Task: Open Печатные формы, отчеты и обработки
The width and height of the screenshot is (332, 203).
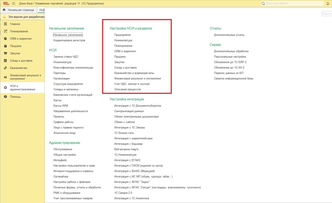Action: tap(77, 187)
